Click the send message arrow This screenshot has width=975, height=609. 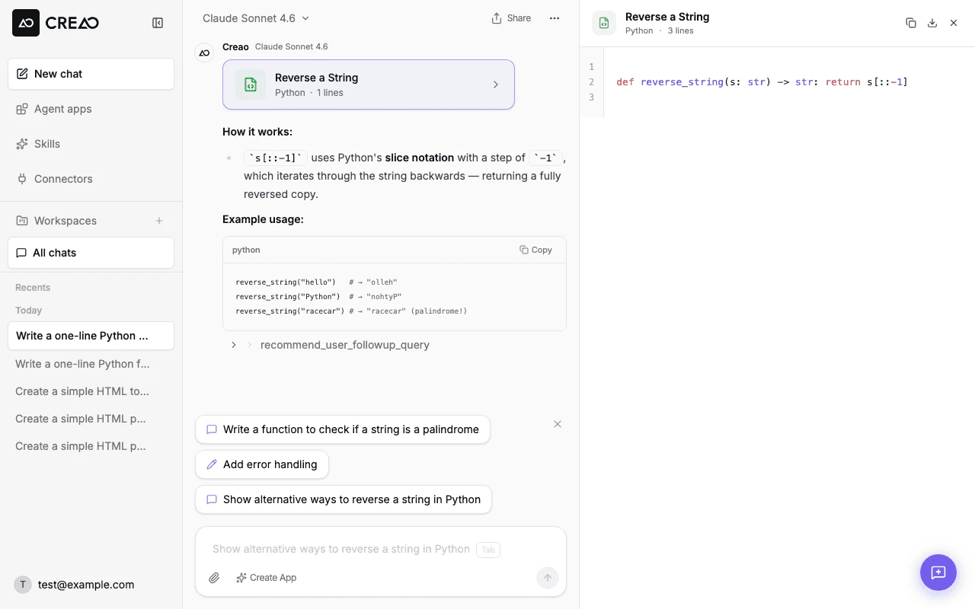click(548, 578)
